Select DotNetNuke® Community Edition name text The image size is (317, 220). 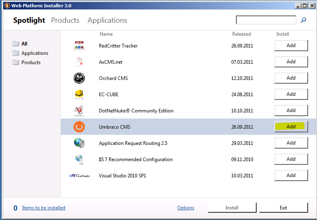(x=136, y=111)
